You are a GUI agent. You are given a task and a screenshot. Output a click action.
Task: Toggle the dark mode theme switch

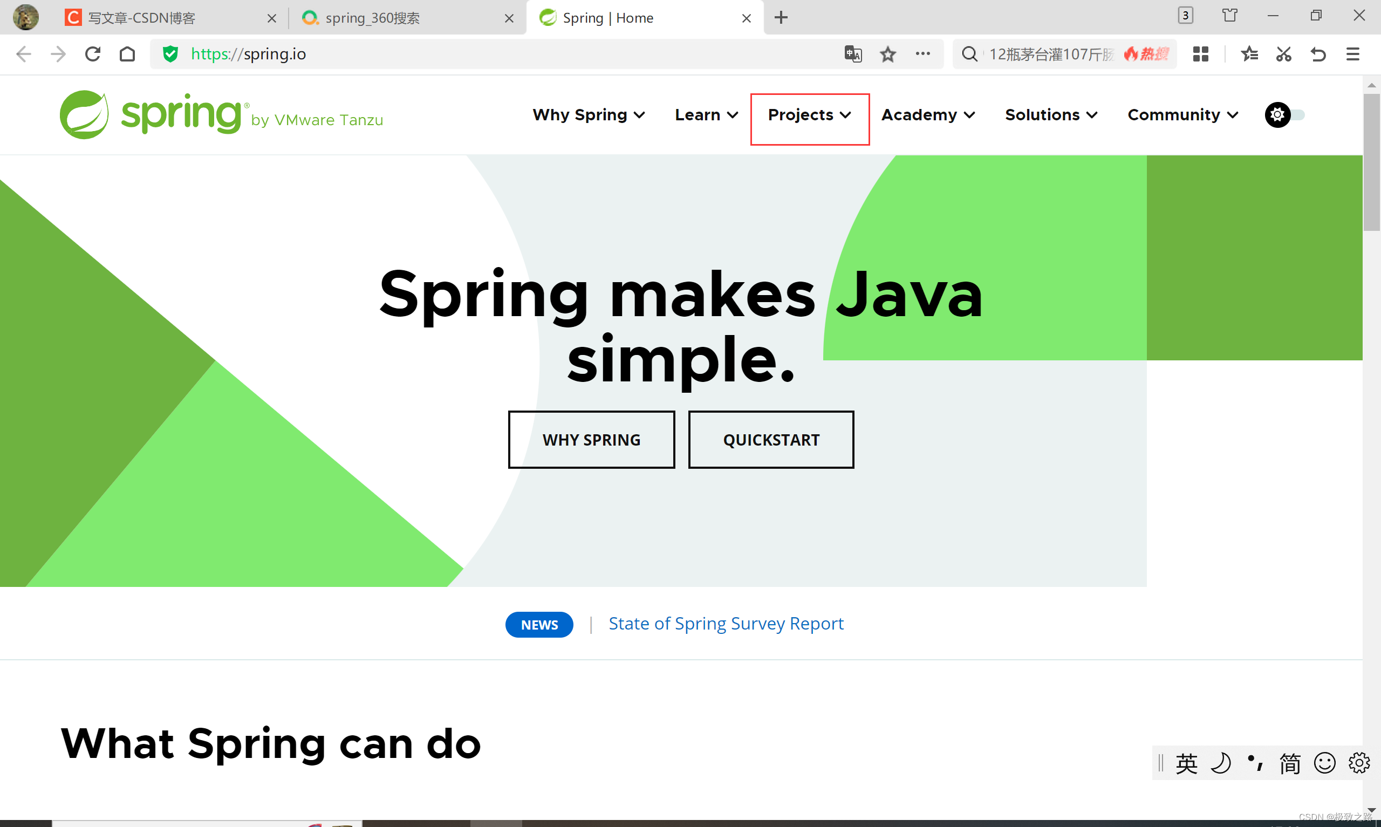[1284, 115]
